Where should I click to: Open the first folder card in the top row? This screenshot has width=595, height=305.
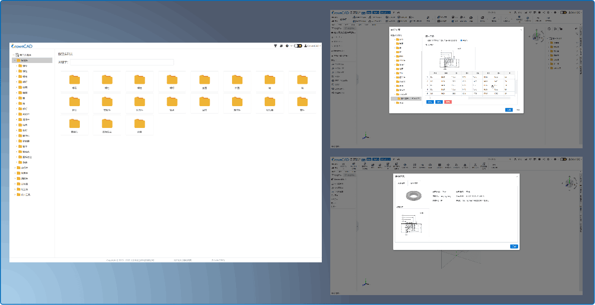pyautogui.click(x=74, y=81)
